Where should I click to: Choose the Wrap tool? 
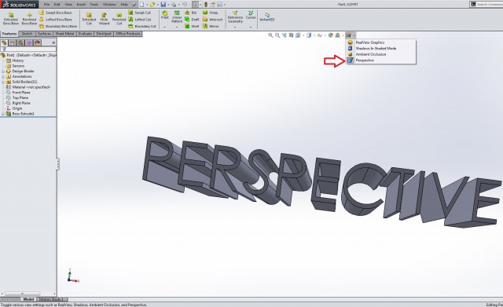(x=210, y=13)
